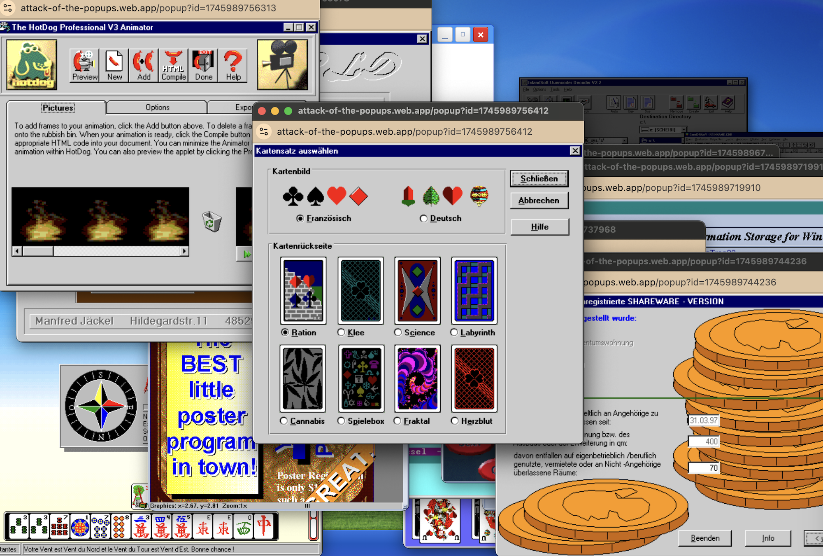Click the Fraktal card back thumbnail
823x556 pixels.
pos(417,378)
